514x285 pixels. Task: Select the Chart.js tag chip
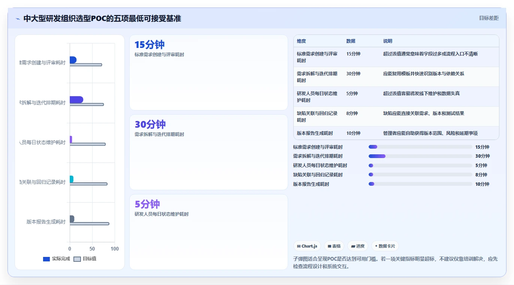307,246
